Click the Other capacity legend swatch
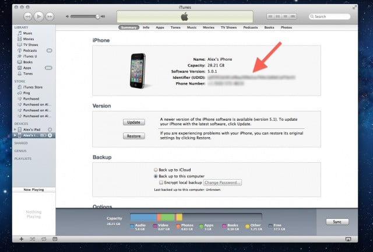Image resolution: width=373 pixels, height=252 pixels. [247, 226]
